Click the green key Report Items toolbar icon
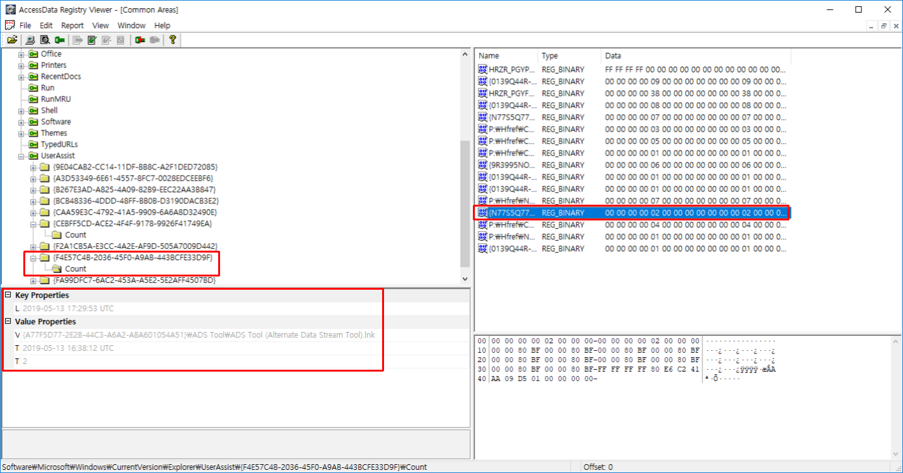 click(x=59, y=40)
